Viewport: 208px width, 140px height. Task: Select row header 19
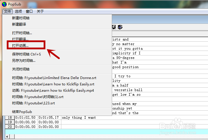pos(10,122)
